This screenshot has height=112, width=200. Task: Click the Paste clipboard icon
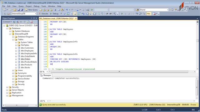62,10
